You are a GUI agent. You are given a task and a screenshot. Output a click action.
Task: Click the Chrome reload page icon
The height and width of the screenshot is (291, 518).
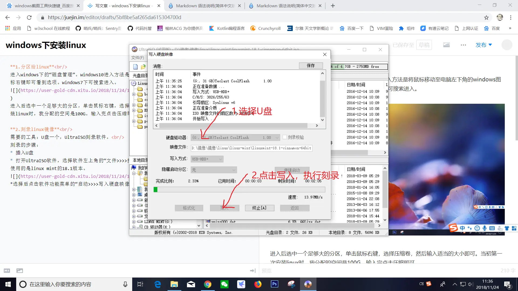pyautogui.click(x=29, y=18)
